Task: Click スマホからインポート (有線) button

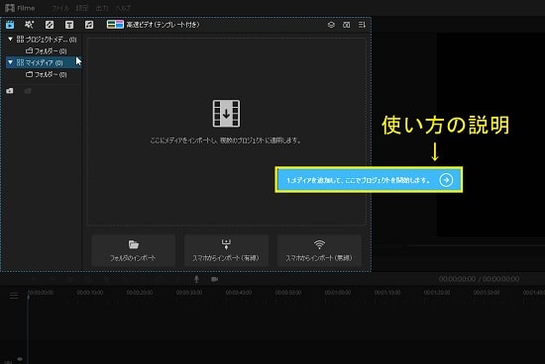Action: tap(226, 250)
